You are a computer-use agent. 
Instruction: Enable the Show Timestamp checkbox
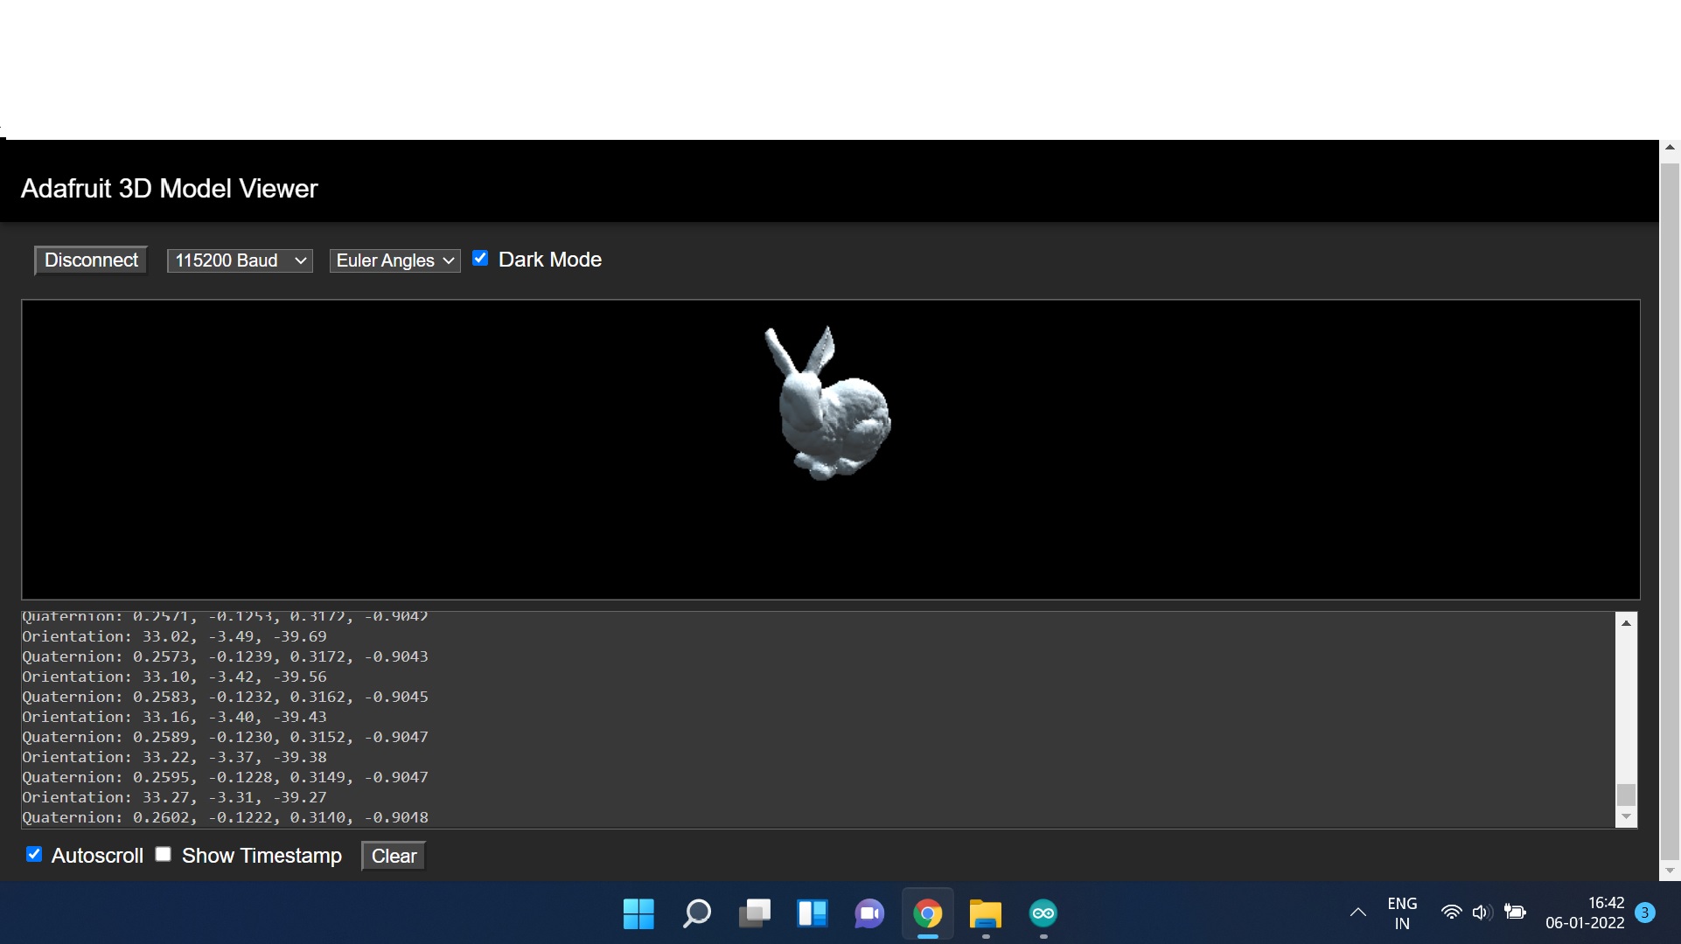(x=164, y=855)
